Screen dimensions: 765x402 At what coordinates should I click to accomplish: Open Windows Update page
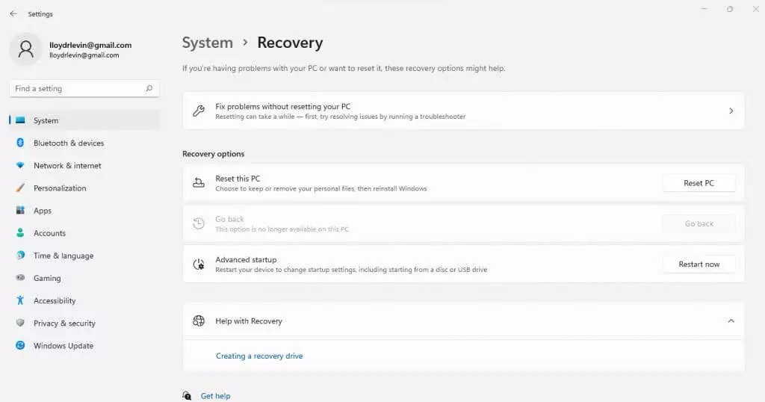tap(84, 345)
